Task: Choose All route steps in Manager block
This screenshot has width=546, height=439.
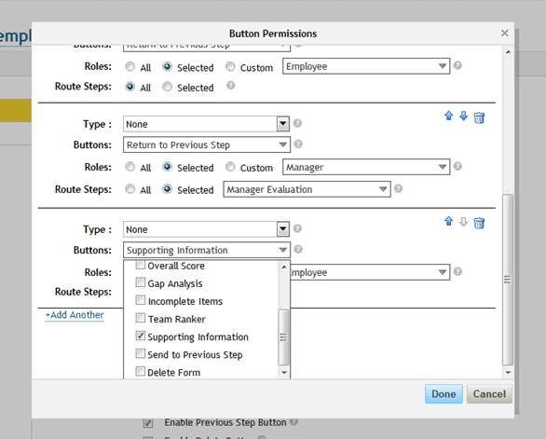Action: (x=130, y=189)
